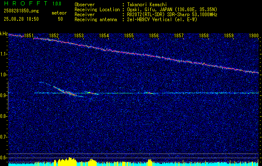Select the version number 1.0.0
The height and width of the screenshot is (166, 262).
click(57, 3)
